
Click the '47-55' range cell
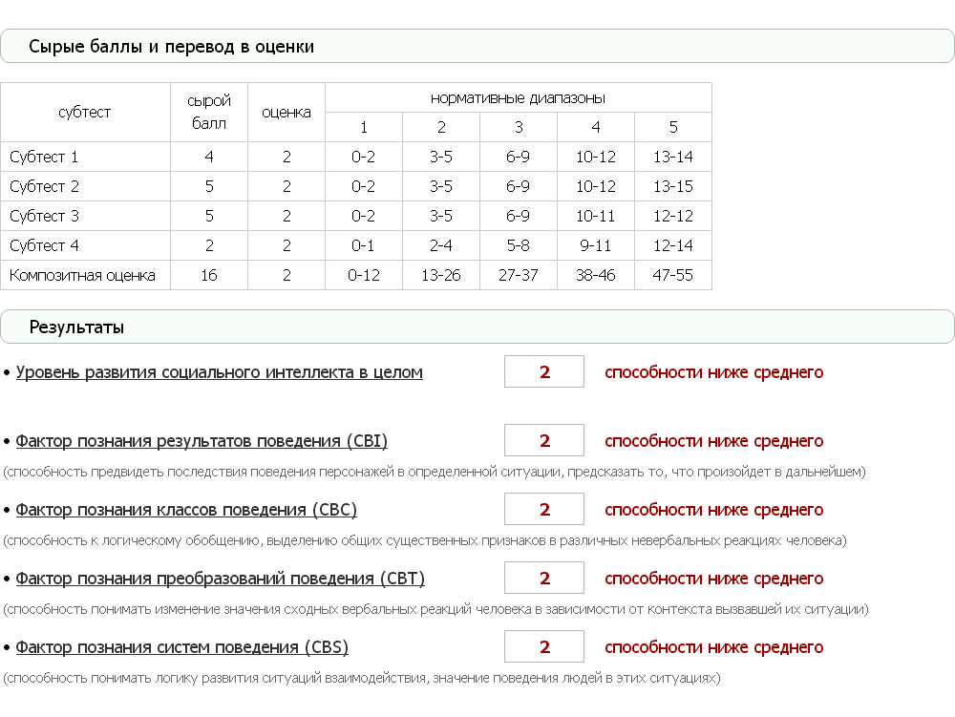pos(672,276)
